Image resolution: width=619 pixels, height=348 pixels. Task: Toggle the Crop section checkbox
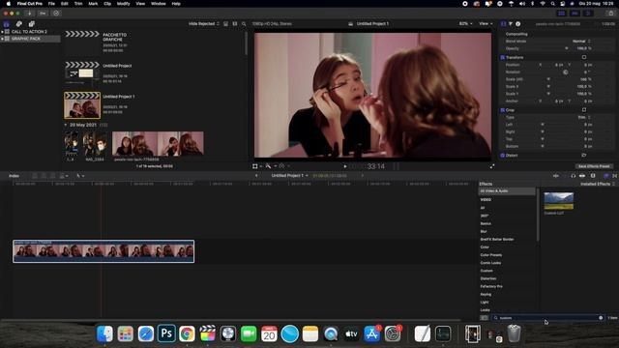point(503,110)
